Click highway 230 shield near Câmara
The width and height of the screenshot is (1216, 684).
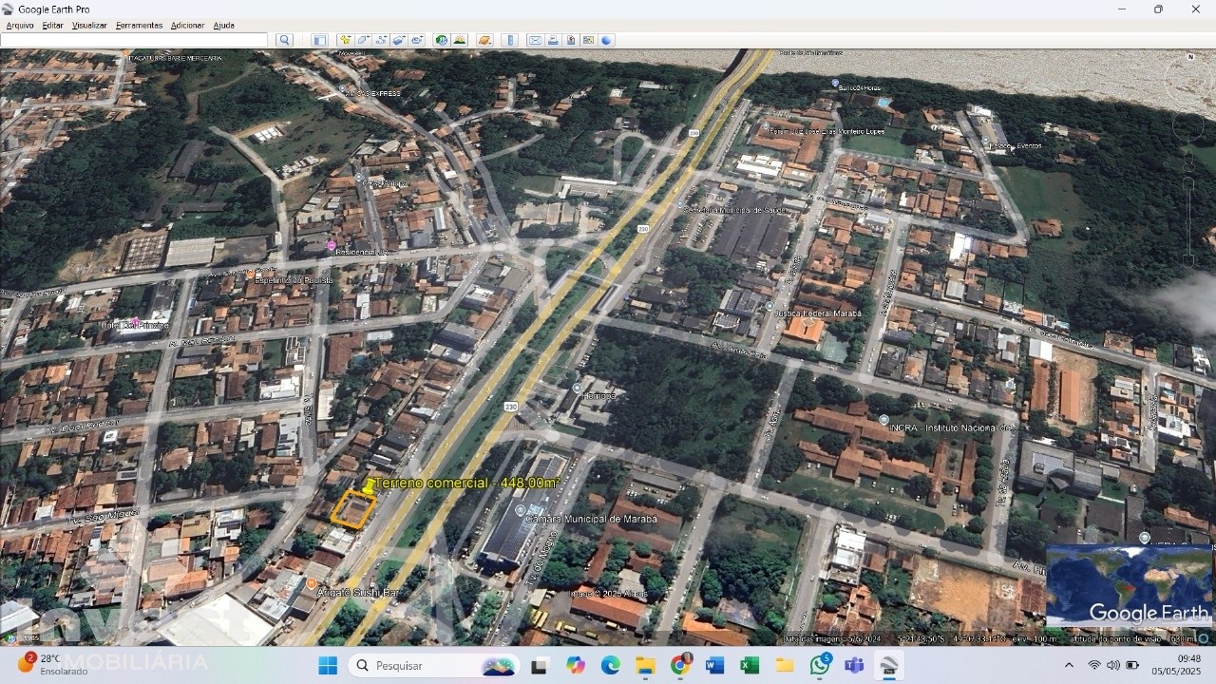tap(510, 406)
